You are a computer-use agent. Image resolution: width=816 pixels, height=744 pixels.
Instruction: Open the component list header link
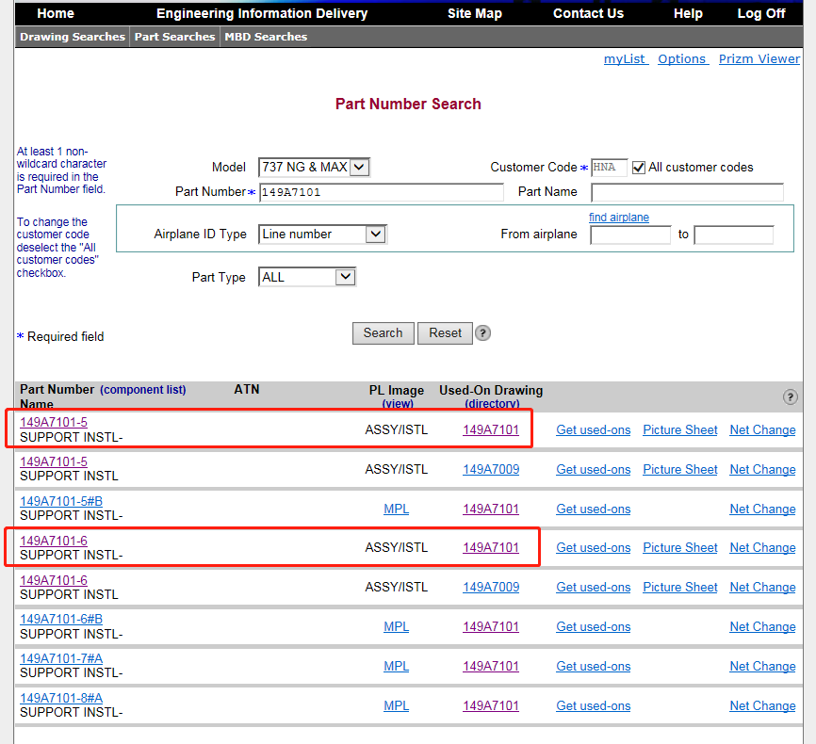(x=143, y=390)
